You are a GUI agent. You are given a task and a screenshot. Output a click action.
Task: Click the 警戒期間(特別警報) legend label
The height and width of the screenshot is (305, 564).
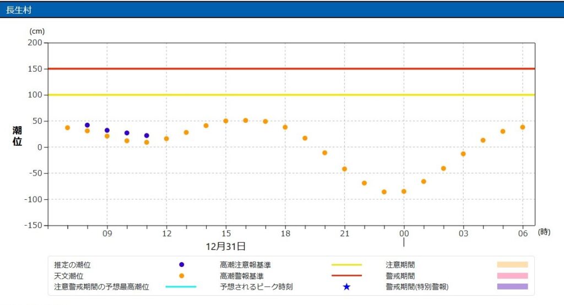coord(417,287)
